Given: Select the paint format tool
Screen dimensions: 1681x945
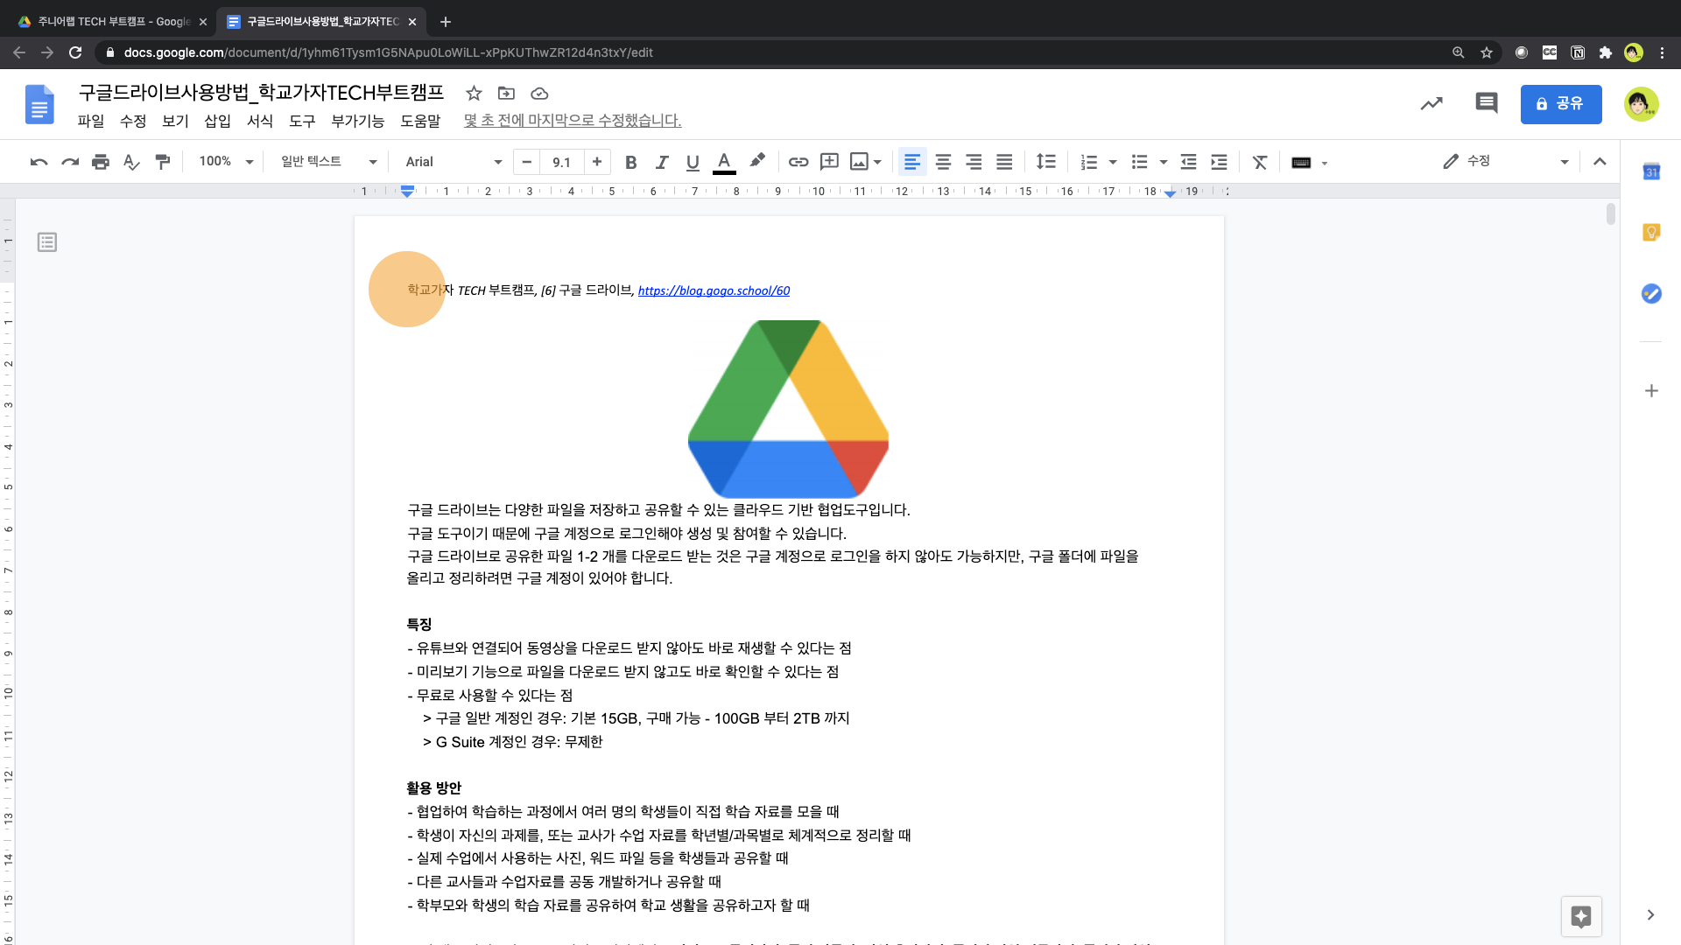Looking at the screenshot, I should pos(163,162).
